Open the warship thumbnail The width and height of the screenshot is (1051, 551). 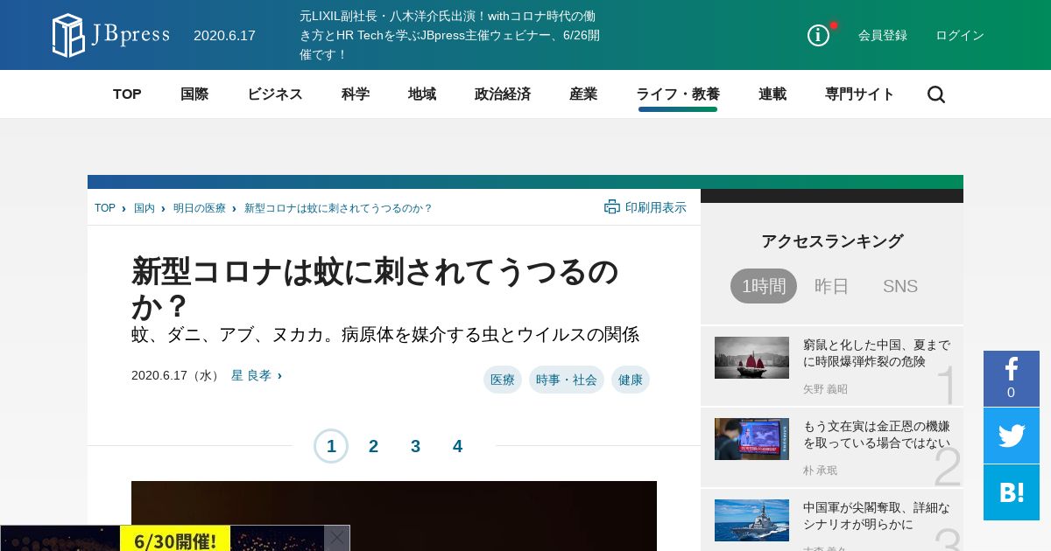[751, 520]
